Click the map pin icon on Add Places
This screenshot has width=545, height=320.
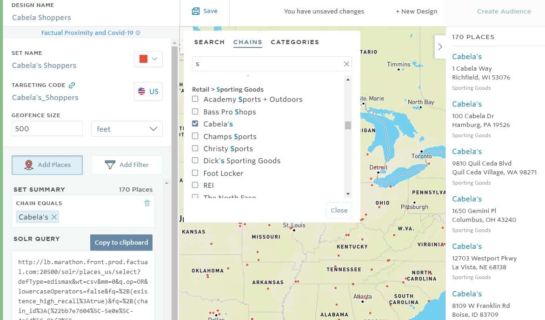pos(29,165)
